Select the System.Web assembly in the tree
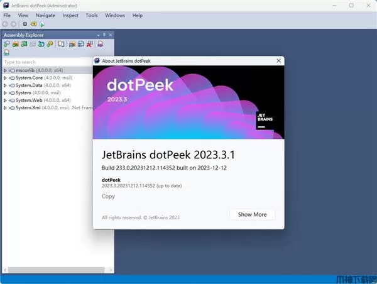The width and height of the screenshot is (377, 284). [x=30, y=101]
